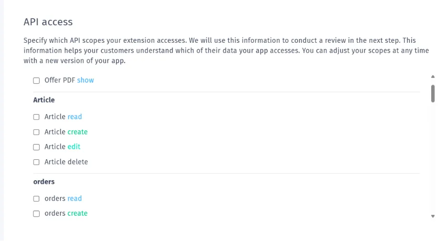Check the orders create checkbox

[x=36, y=213]
